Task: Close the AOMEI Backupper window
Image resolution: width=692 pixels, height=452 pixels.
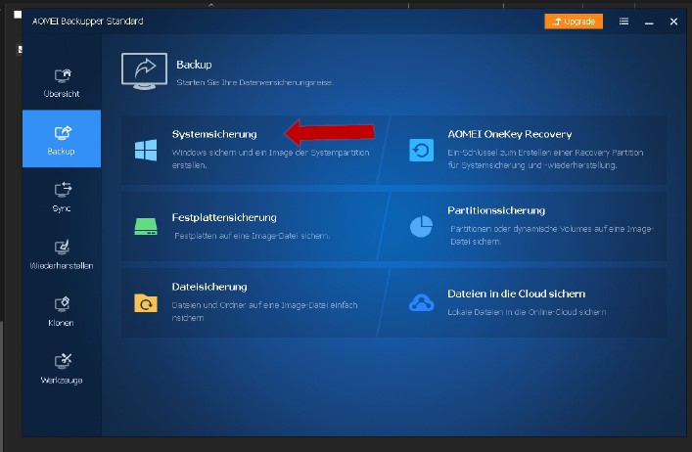Action: tap(673, 22)
